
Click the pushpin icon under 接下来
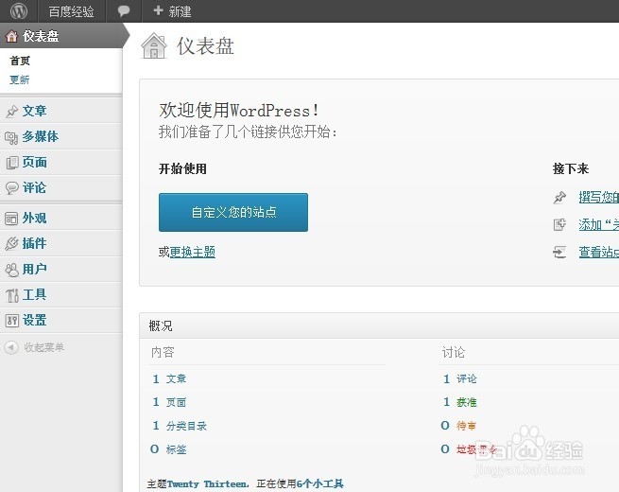tap(559, 197)
